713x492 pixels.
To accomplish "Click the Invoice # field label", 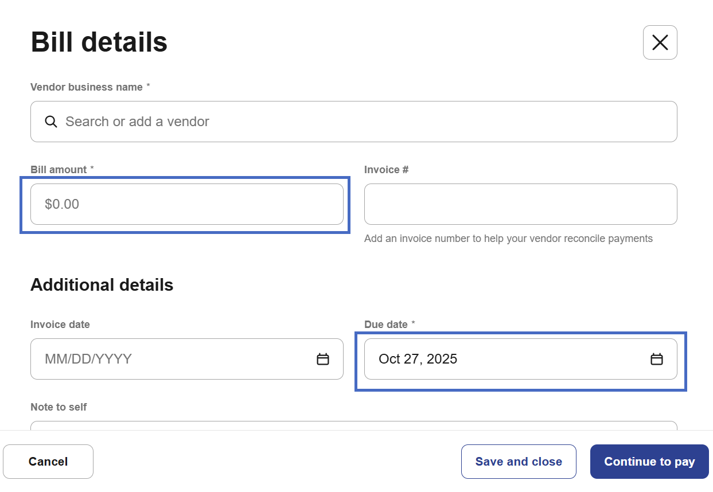I will pos(386,170).
